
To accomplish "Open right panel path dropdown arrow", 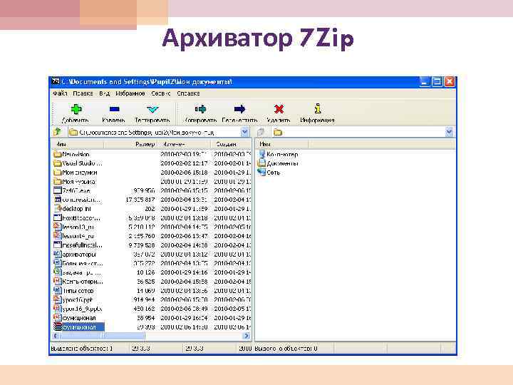I will tap(449, 132).
